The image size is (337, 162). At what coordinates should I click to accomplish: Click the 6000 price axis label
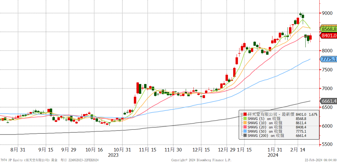click(328, 126)
